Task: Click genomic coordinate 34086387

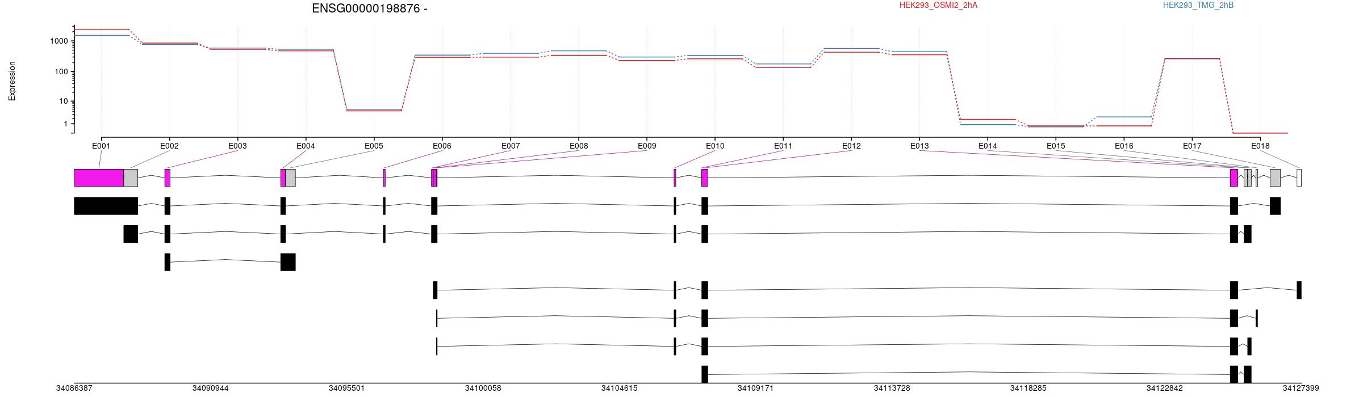Action: [x=74, y=388]
